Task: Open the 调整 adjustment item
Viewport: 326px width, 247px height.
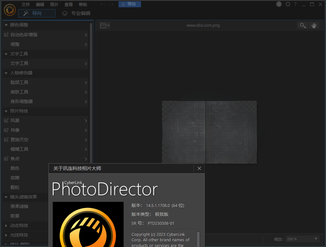Action: [x=45, y=44]
